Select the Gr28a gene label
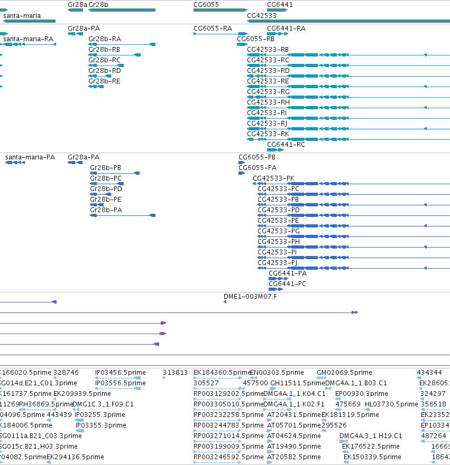Screen dimensions: 450x465 (x=78, y=5)
